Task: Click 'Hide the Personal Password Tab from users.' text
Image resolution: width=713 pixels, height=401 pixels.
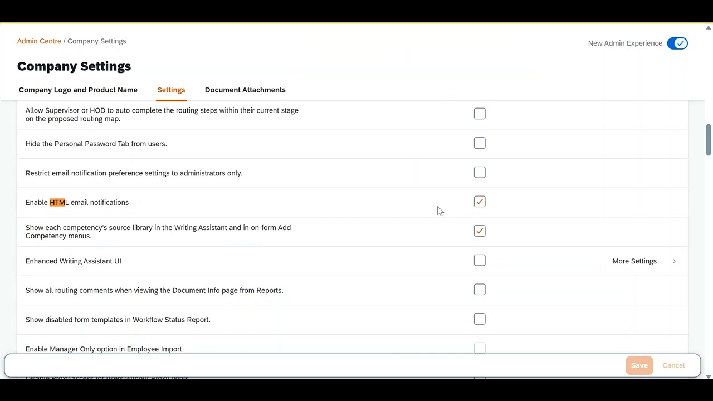Action: pos(96,144)
